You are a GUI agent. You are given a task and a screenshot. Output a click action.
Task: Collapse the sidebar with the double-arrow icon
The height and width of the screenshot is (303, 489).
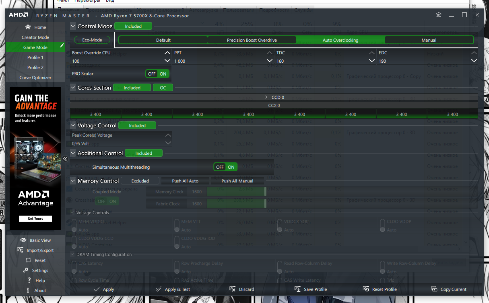click(65, 159)
